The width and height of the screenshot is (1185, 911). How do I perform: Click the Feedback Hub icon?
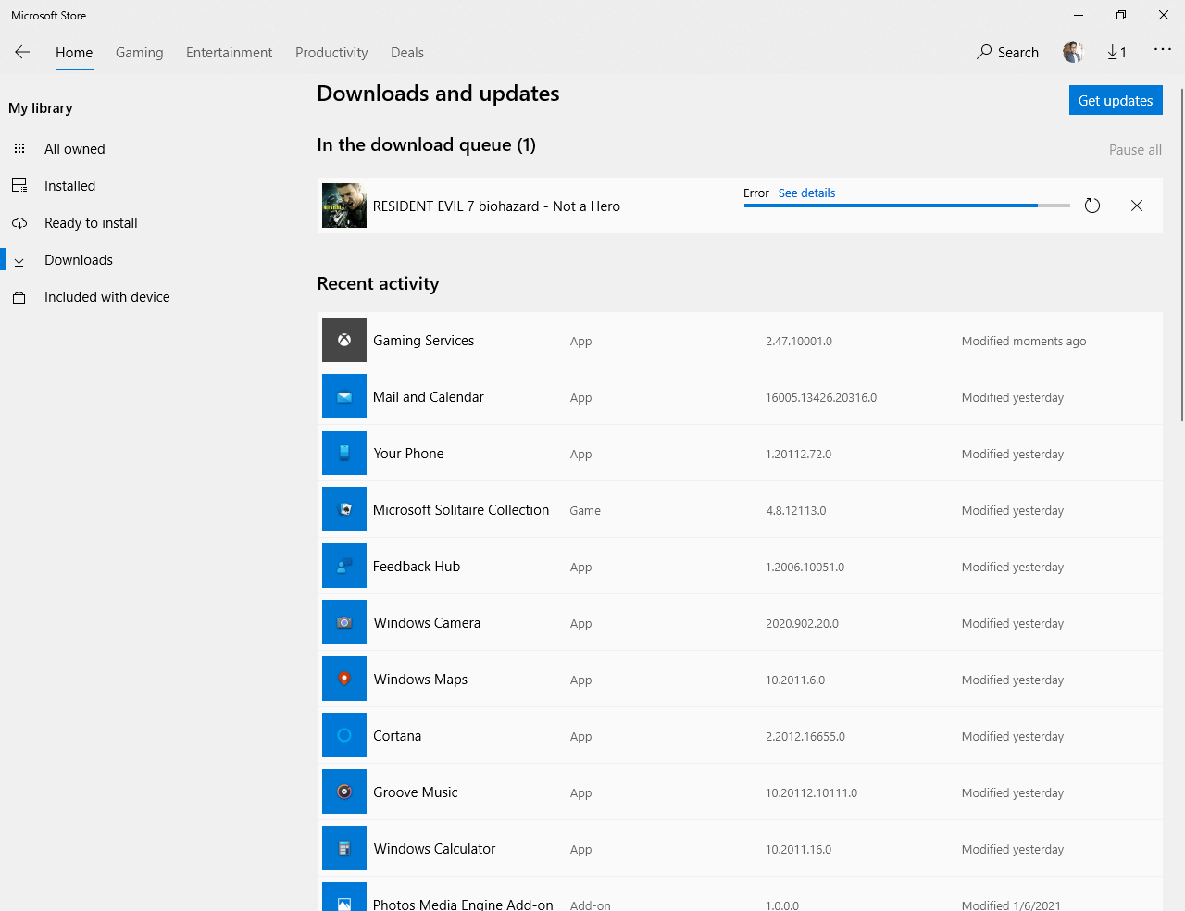344,566
